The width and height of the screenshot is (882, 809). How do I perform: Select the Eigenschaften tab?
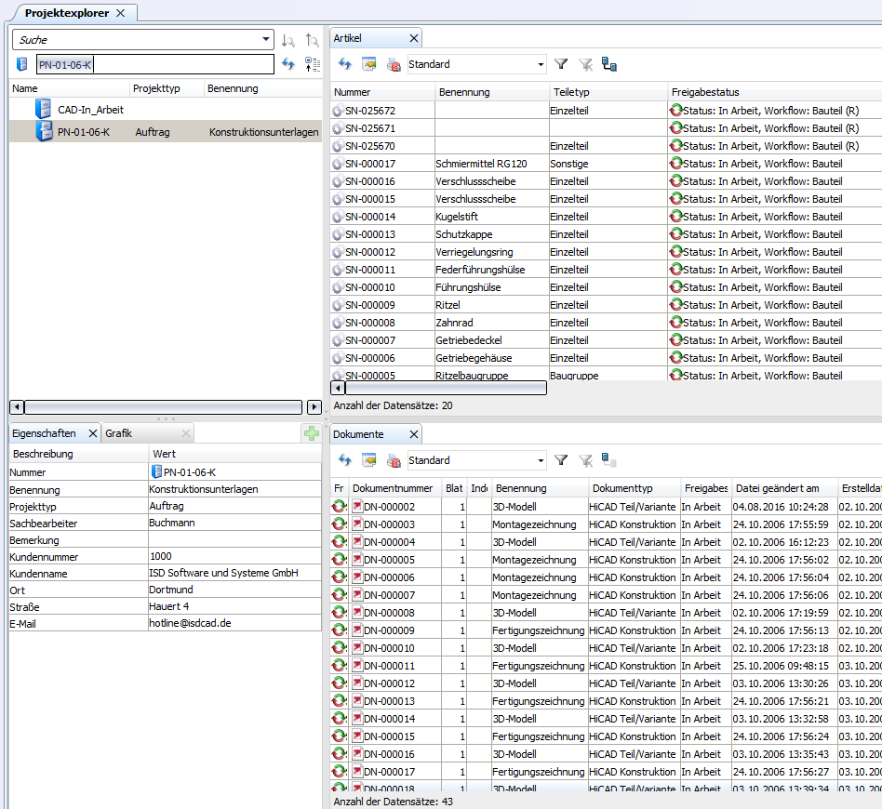click(x=45, y=433)
